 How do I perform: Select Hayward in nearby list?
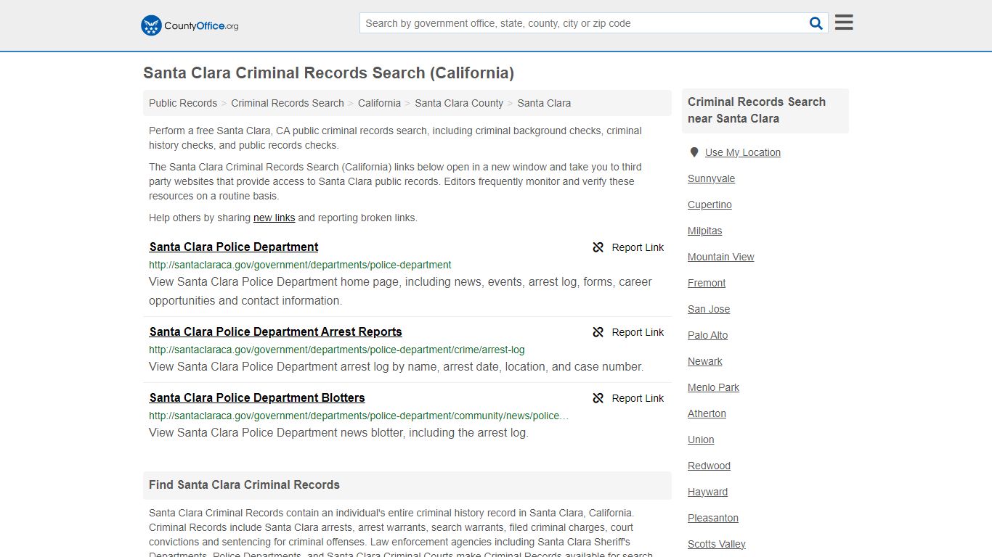coord(707,492)
